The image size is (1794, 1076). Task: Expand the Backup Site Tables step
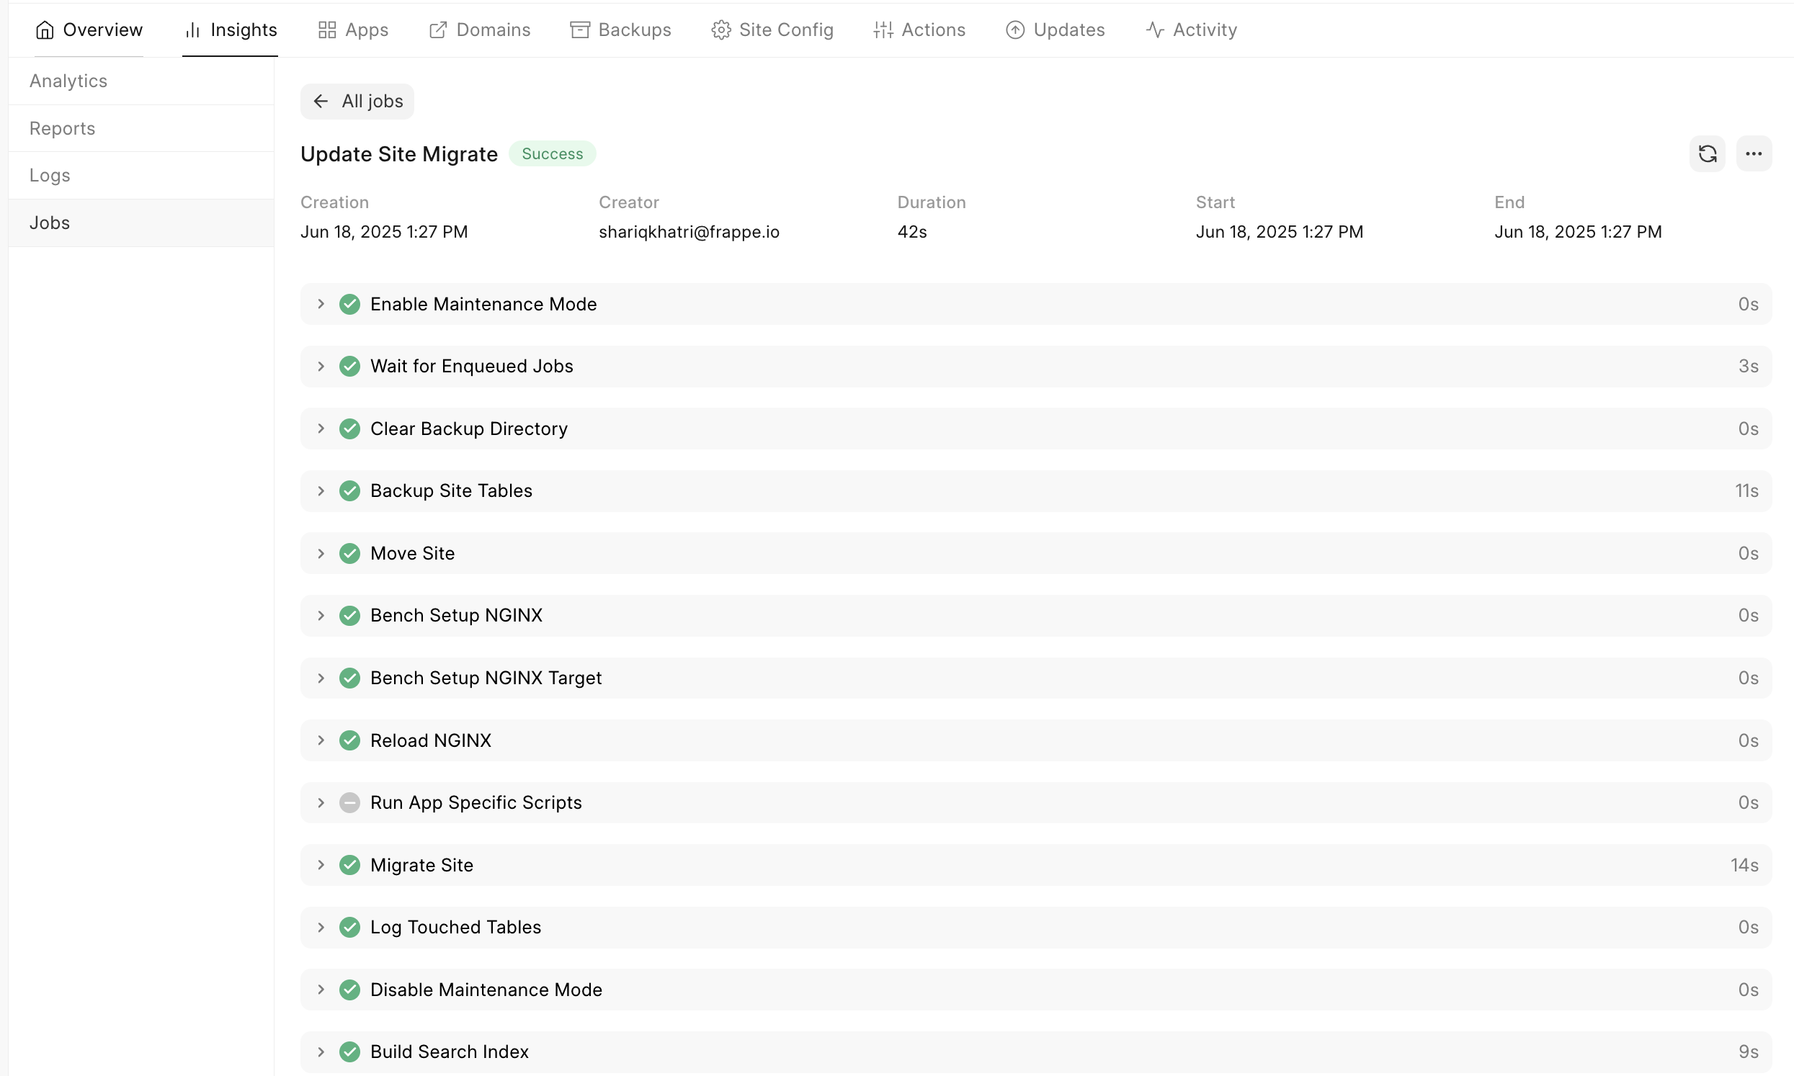[321, 491]
